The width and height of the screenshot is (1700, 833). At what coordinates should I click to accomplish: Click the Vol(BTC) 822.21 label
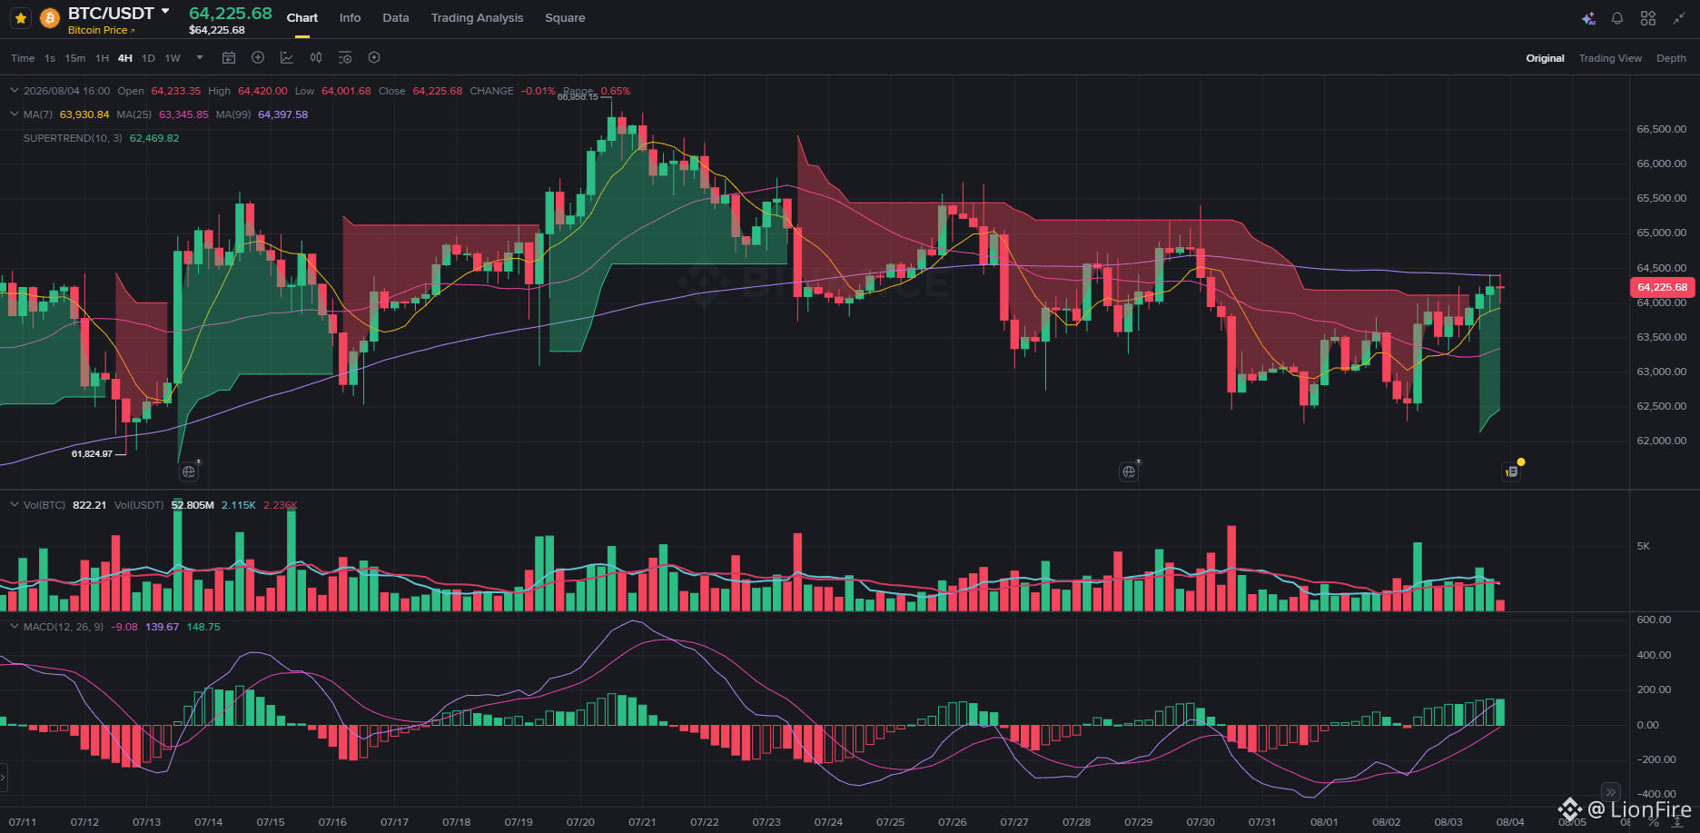65,505
